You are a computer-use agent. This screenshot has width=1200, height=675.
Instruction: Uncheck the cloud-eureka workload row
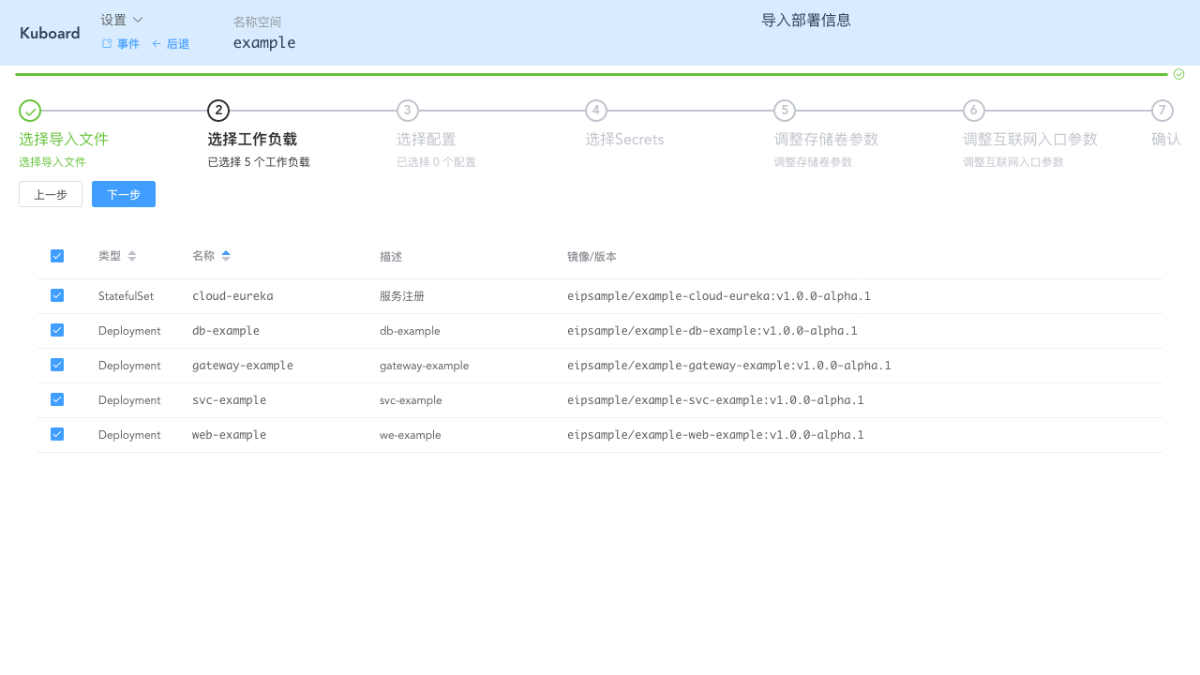click(57, 294)
